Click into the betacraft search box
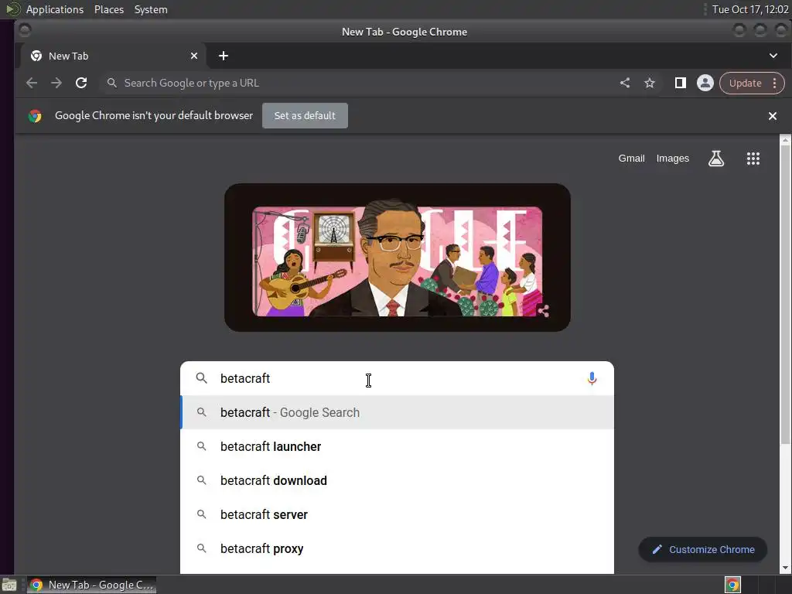792x594 pixels. pos(397,378)
